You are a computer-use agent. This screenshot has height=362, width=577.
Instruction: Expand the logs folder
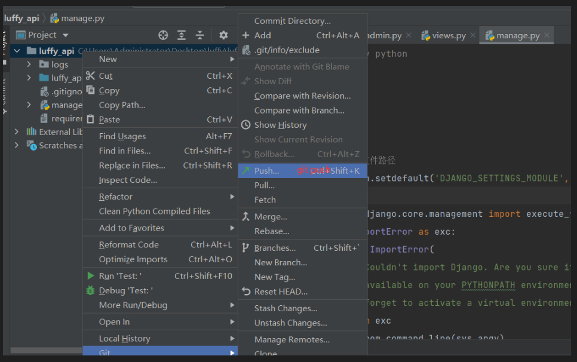click(x=29, y=65)
